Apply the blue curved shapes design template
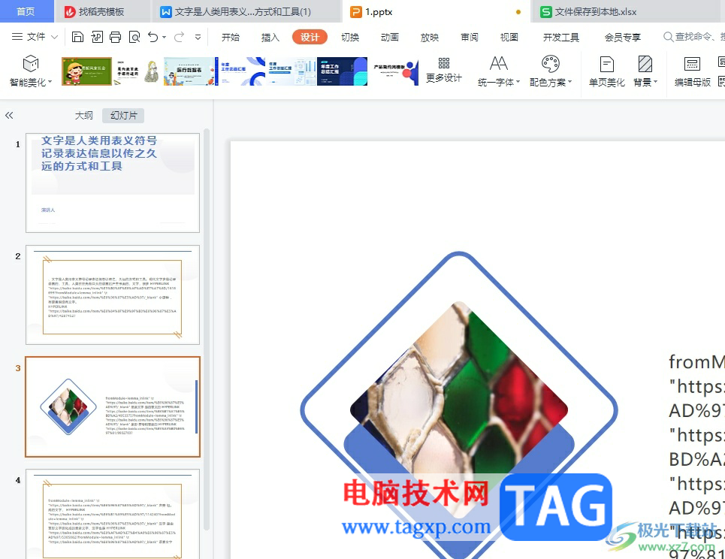 (x=241, y=71)
